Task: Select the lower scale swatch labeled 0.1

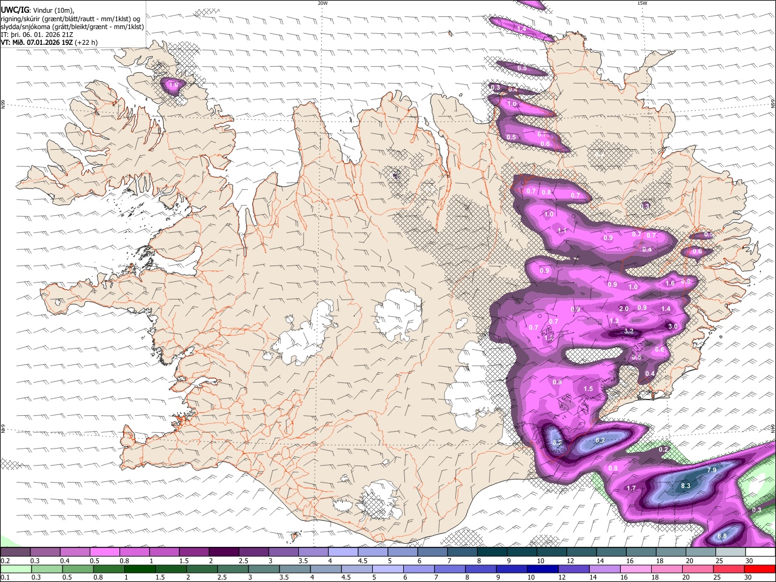Action: (x=16, y=569)
